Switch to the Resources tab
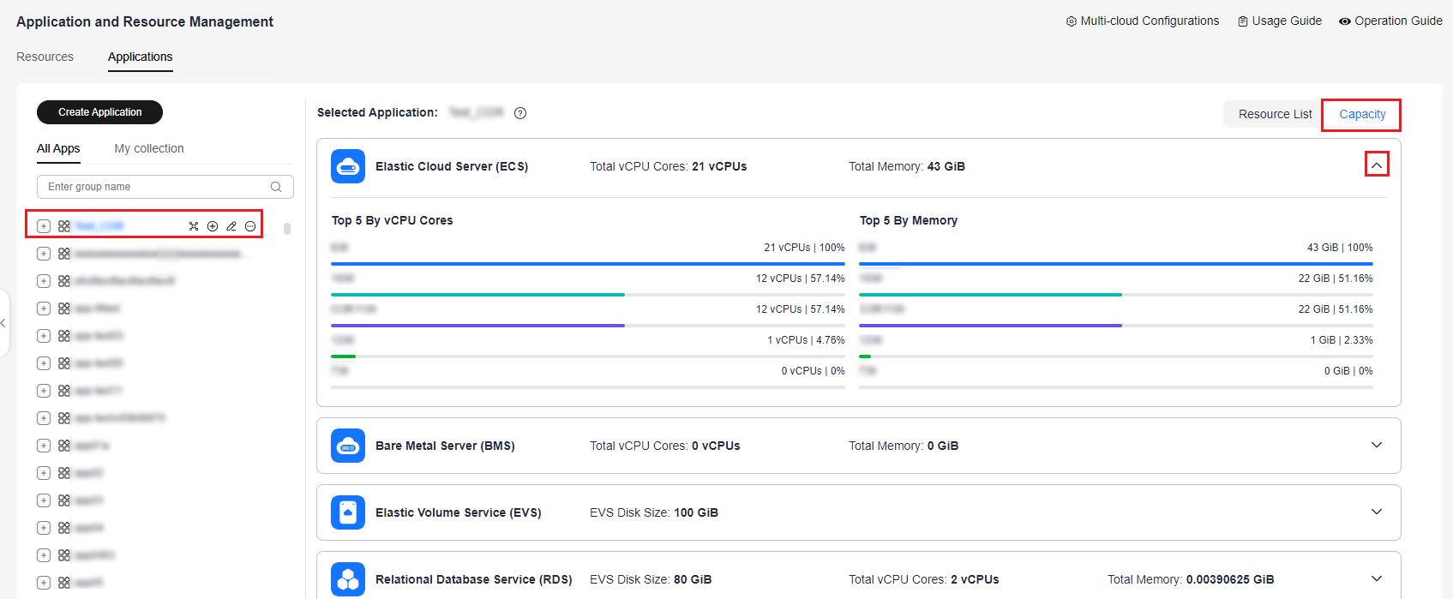1453x599 pixels. click(x=45, y=57)
